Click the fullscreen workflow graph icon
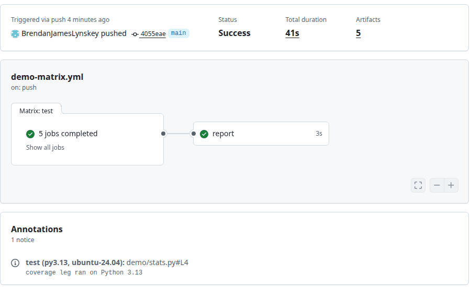Image resolution: width=471 pixels, height=287 pixels. pos(418,185)
